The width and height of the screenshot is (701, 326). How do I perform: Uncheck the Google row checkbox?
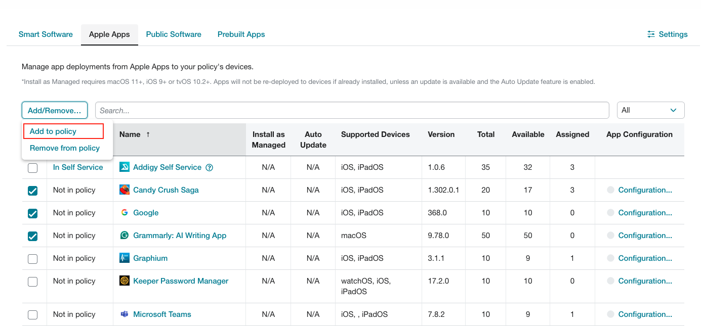pos(33,213)
